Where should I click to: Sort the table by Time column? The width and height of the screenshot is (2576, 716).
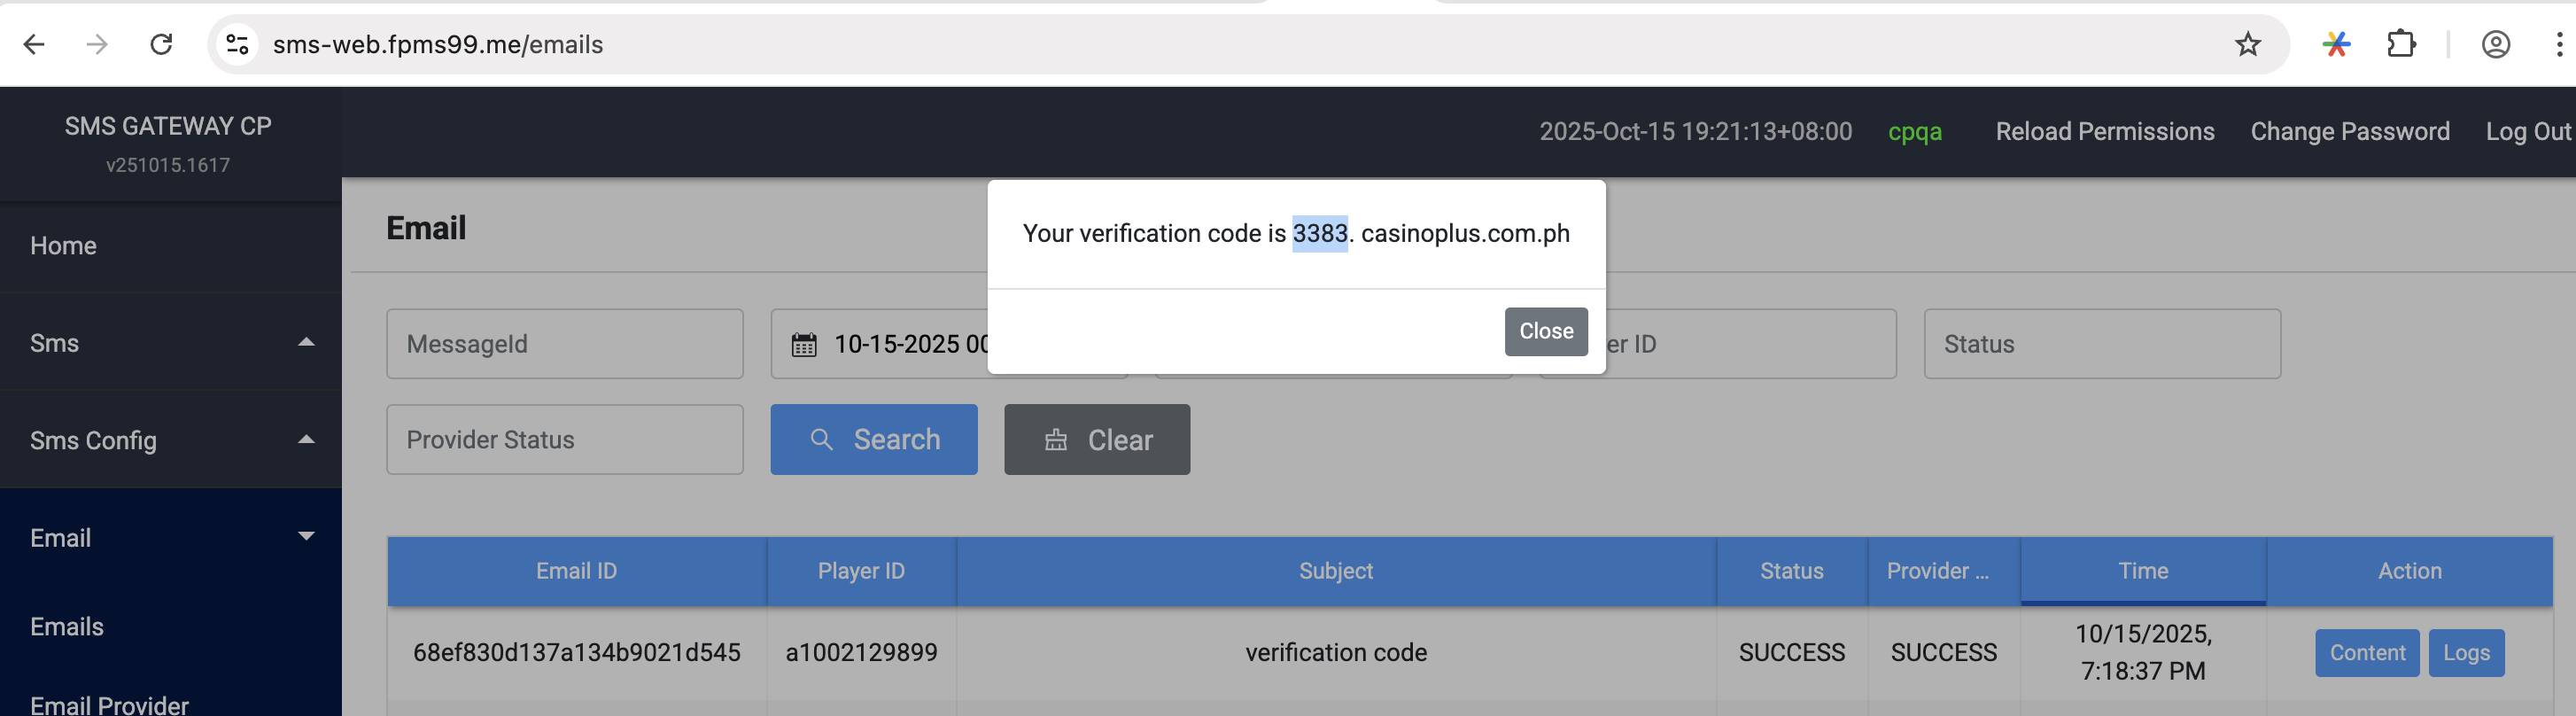(2142, 571)
